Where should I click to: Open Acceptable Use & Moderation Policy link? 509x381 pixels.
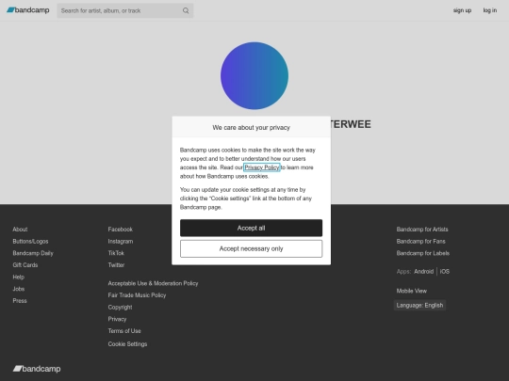pos(154,283)
